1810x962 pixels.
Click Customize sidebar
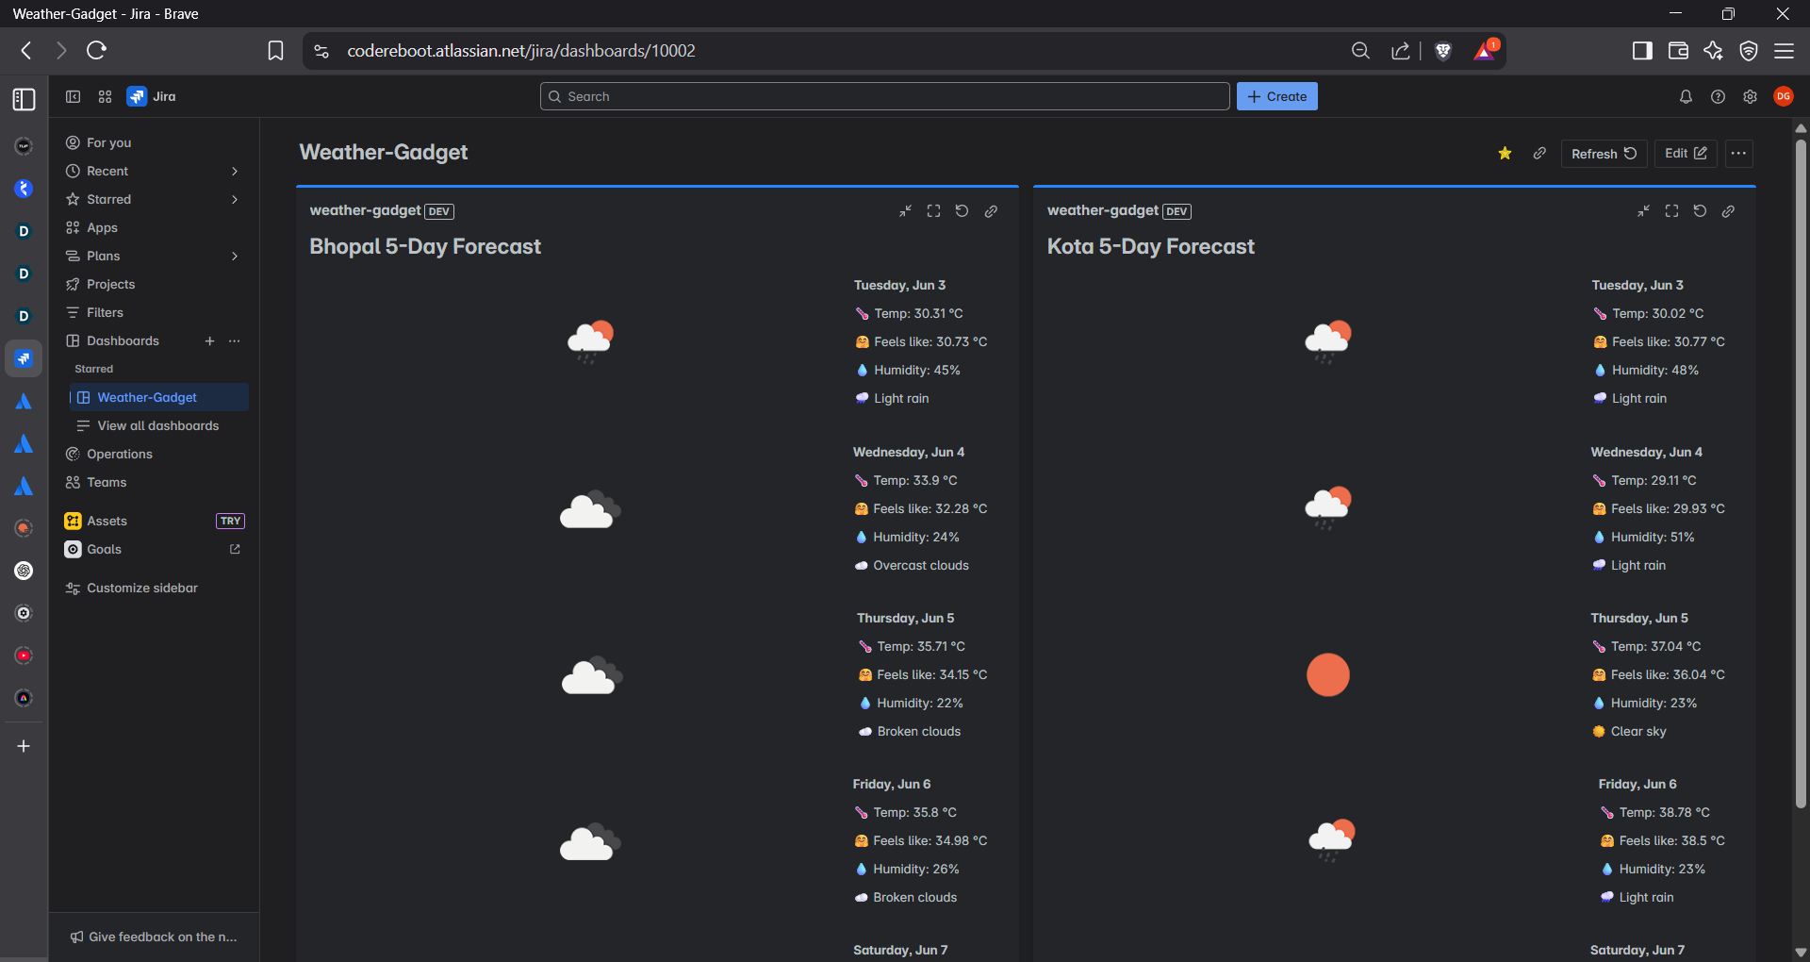pos(154,588)
